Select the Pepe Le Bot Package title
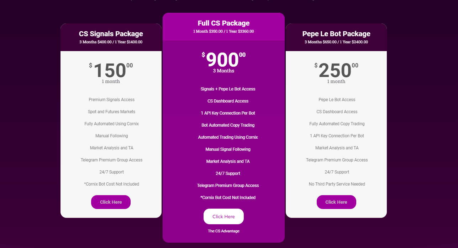The image size is (458, 248). (x=336, y=34)
